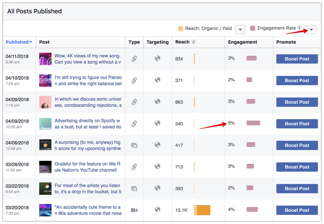This screenshot has height=224, width=324.
Task: Click the carousel icon on the 03/22 post
Action: (134, 188)
